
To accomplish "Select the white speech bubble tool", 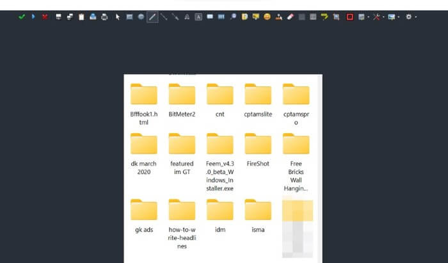I will (x=210, y=17).
